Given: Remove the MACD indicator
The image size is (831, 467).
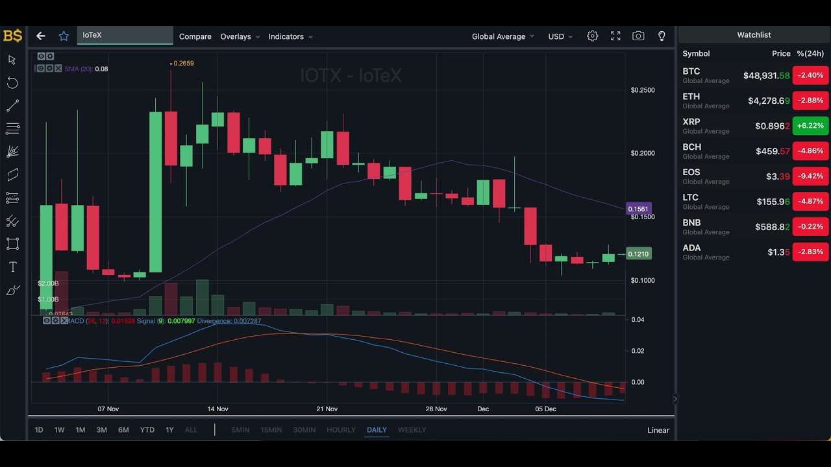Looking at the screenshot, I should (x=64, y=320).
